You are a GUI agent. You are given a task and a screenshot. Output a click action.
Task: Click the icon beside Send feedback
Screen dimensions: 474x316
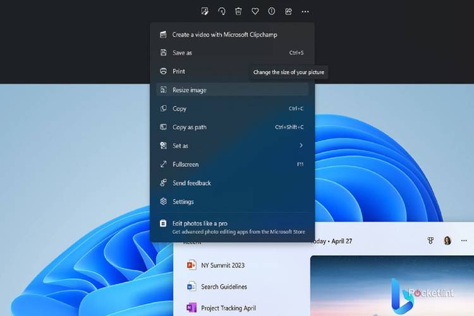pos(163,183)
